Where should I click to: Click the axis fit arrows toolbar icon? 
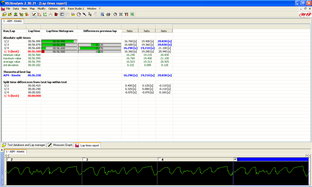click(x=121, y=14)
